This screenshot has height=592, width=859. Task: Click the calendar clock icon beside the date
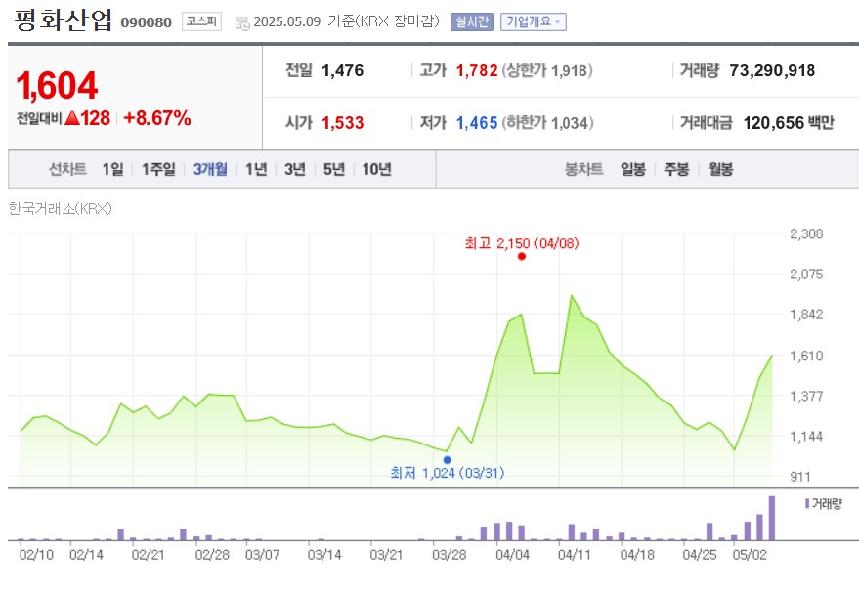[242, 23]
